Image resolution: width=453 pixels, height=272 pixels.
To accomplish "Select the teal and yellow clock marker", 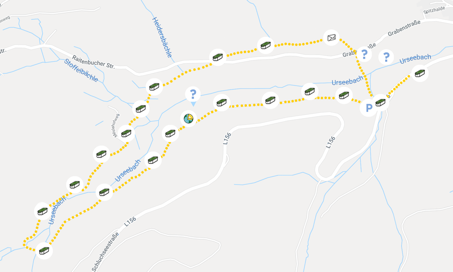I will [x=189, y=119].
